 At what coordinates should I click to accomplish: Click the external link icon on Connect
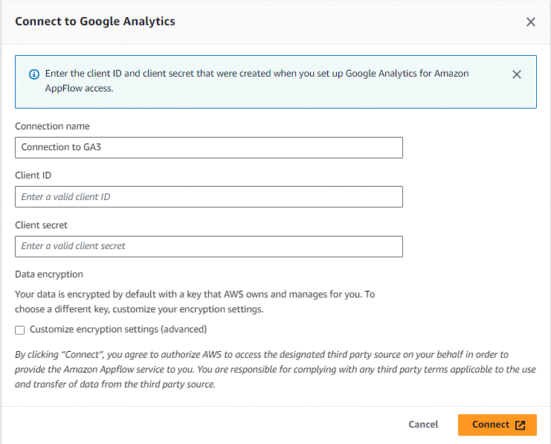pyautogui.click(x=520, y=425)
